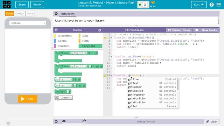The image size is (224, 126).
Task: Choose getNumber from autocomplete list
Action: tap(152, 87)
